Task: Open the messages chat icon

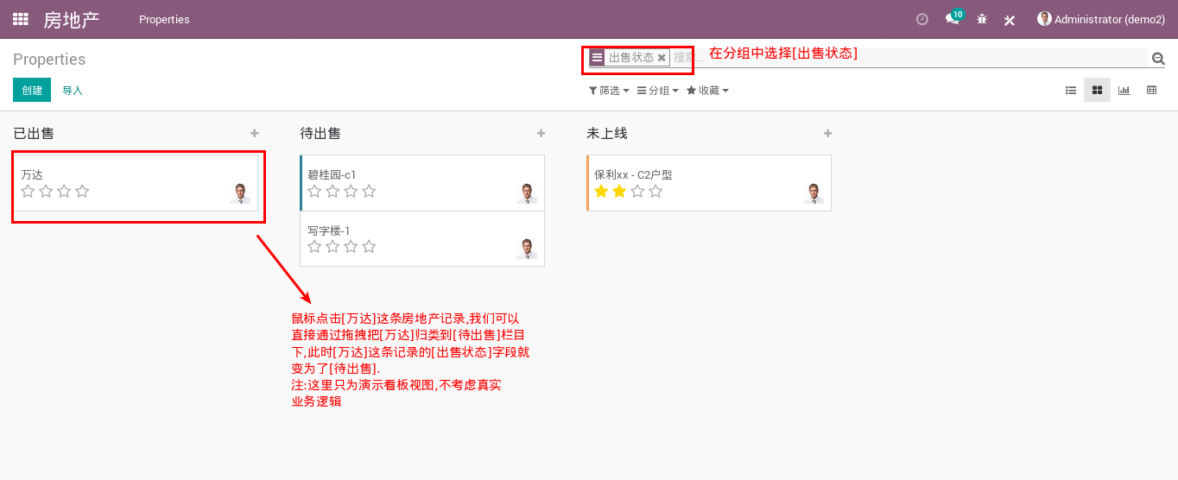Action: [x=951, y=19]
